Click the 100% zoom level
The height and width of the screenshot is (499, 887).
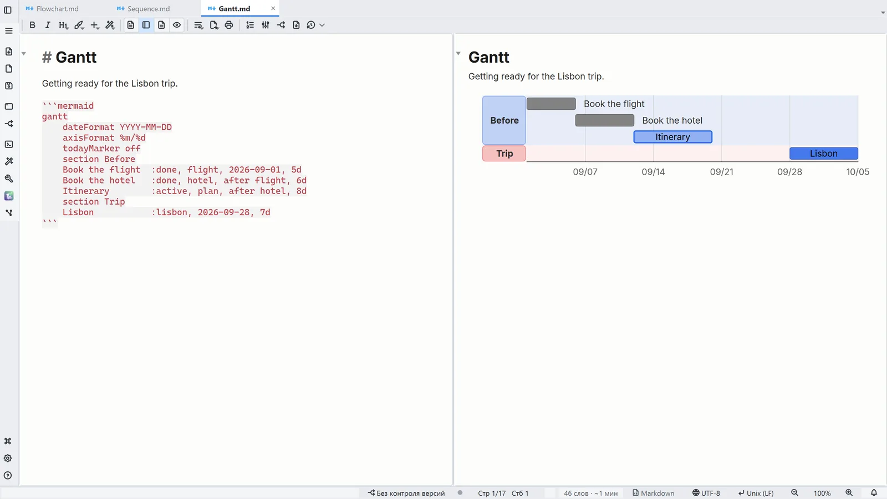[x=822, y=493]
